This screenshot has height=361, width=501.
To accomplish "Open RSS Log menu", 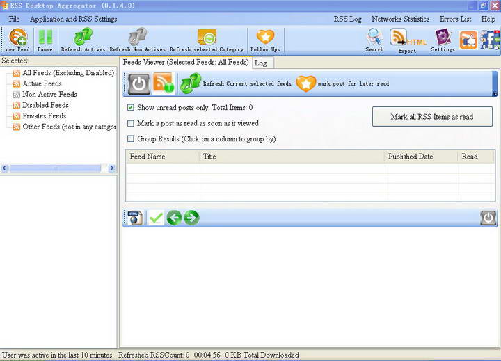I will 348,19.
